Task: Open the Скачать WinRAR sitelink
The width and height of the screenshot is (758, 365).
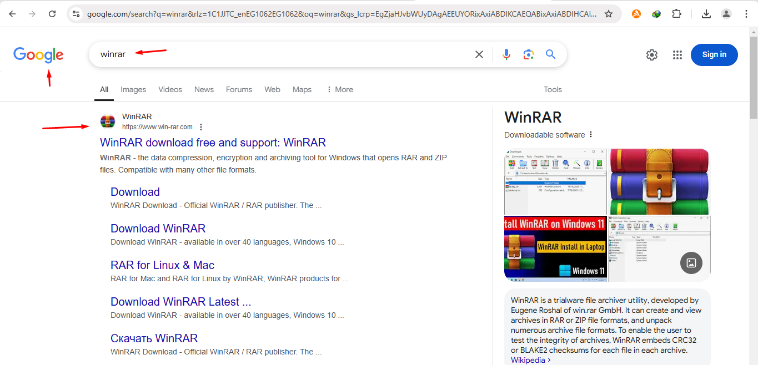Action: pos(154,338)
